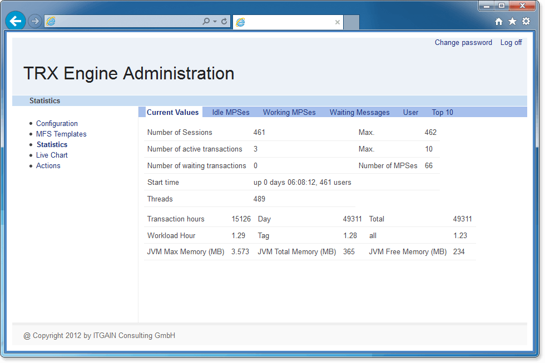
Task: Navigate to MFS Templates
Action: tap(61, 134)
